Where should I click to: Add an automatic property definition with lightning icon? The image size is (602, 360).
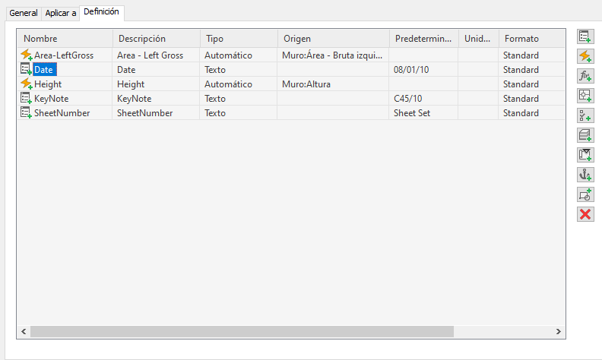(585, 56)
